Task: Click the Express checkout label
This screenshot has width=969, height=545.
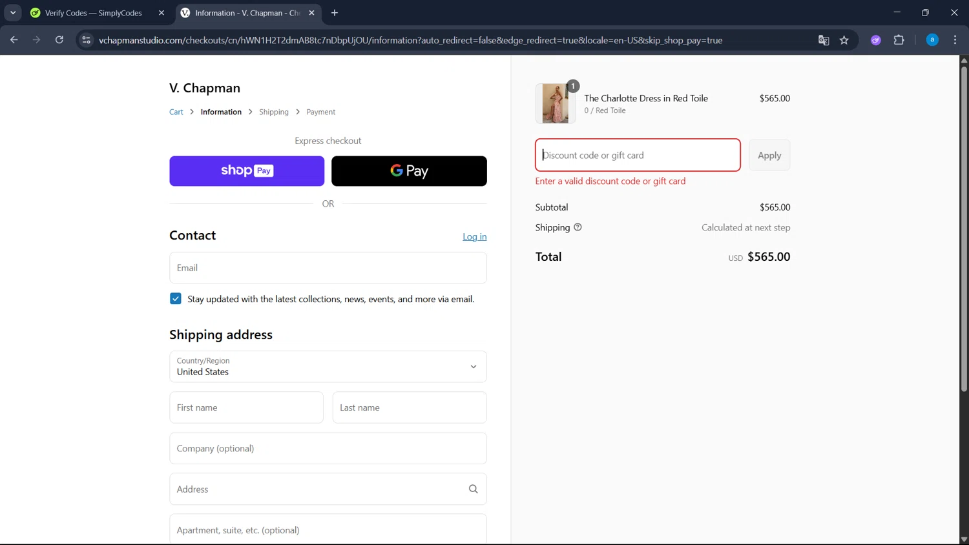Action: (328, 141)
